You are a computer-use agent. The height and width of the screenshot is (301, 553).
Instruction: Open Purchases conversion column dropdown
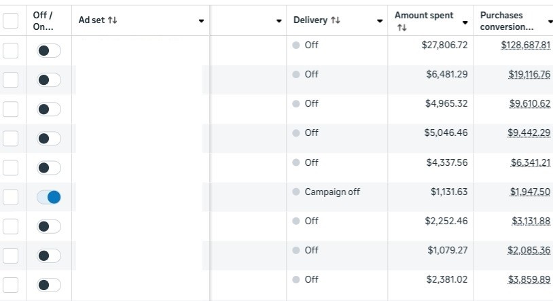(x=548, y=22)
